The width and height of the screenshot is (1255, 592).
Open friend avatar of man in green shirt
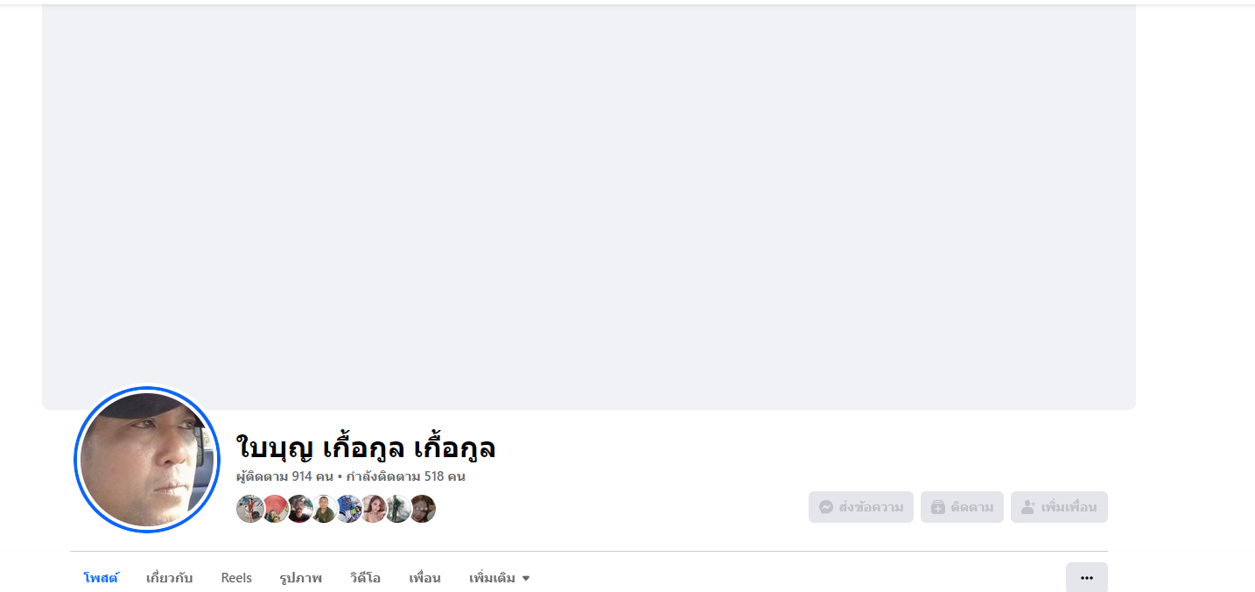324,509
